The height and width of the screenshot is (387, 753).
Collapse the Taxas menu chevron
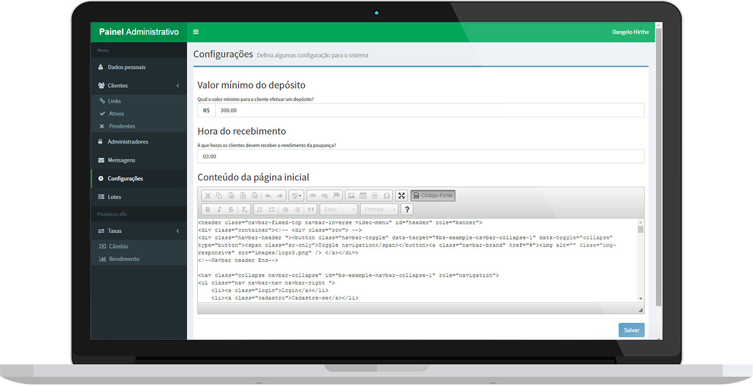(177, 231)
